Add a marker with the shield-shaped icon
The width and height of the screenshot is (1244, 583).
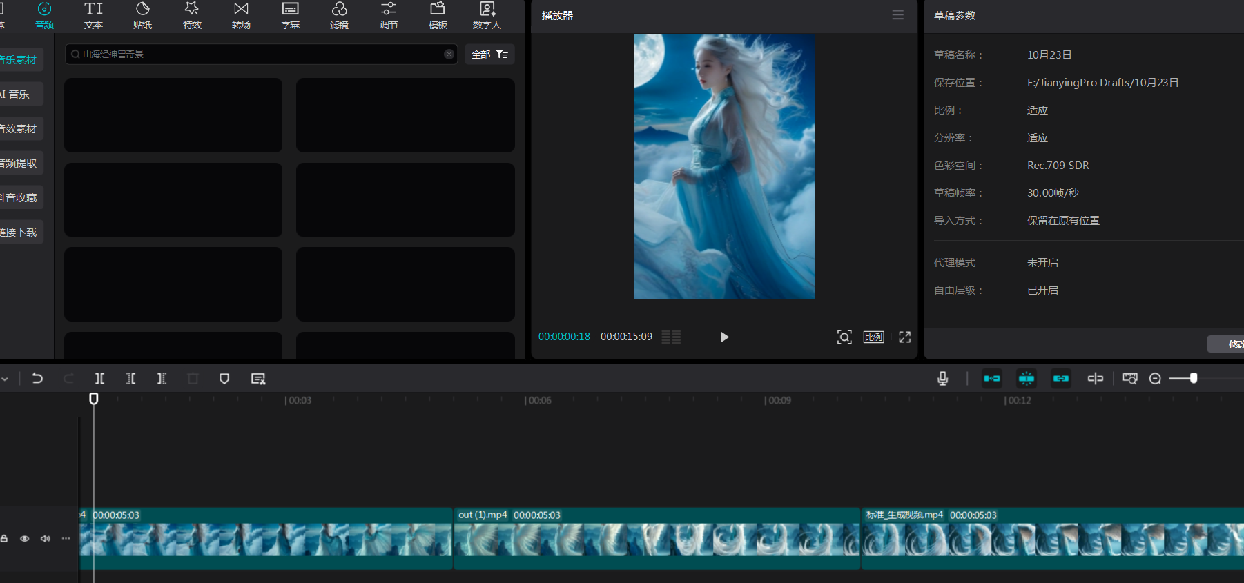224,378
